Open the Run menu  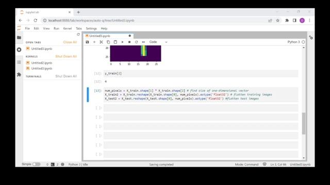(56, 28)
